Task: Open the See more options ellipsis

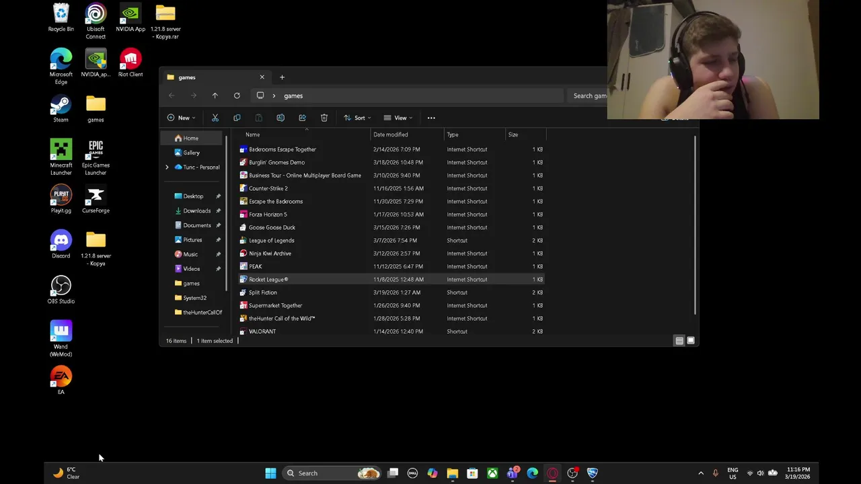Action: [431, 118]
